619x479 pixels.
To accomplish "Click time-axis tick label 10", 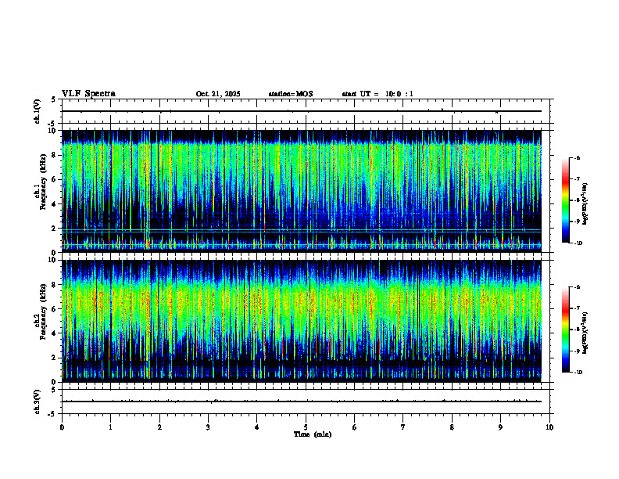I will (x=549, y=427).
